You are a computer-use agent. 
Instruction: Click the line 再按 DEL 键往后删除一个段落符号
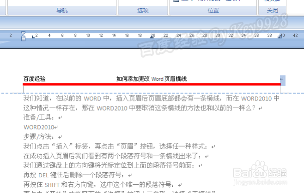(78, 175)
